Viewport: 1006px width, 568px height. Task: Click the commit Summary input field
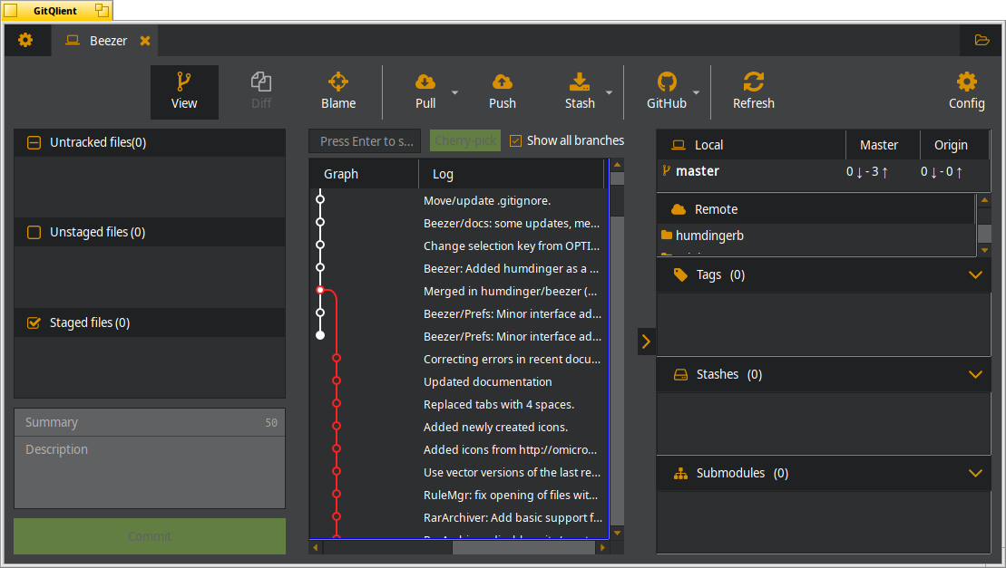point(150,423)
